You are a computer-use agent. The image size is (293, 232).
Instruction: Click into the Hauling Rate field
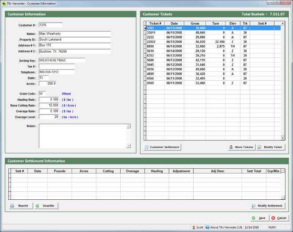tap(49, 100)
